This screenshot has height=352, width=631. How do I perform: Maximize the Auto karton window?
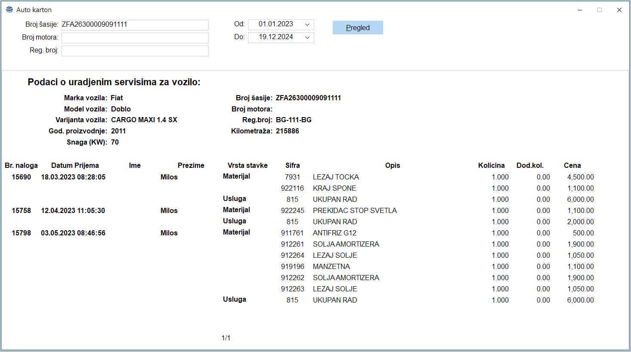pos(600,10)
